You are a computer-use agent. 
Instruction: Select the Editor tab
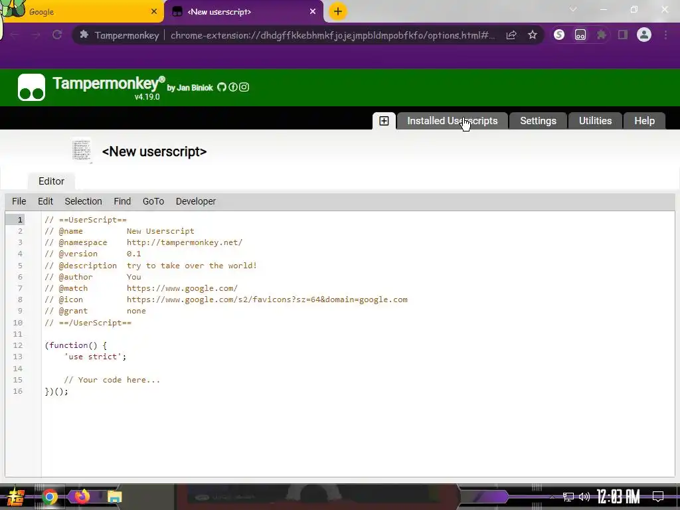[x=51, y=181]
